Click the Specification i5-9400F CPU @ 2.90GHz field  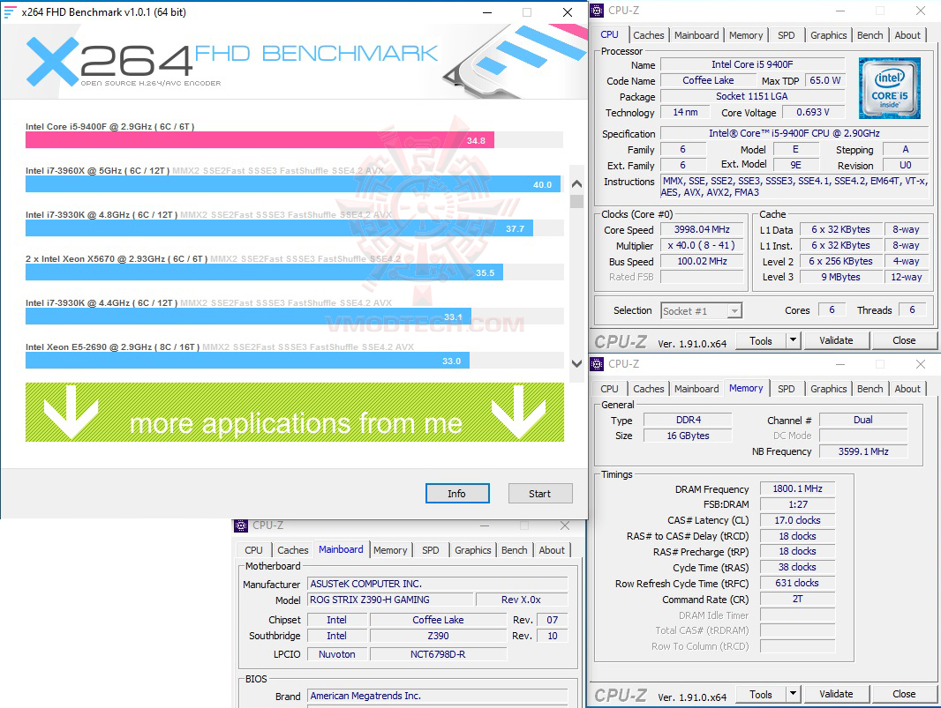tap(794, 133)
